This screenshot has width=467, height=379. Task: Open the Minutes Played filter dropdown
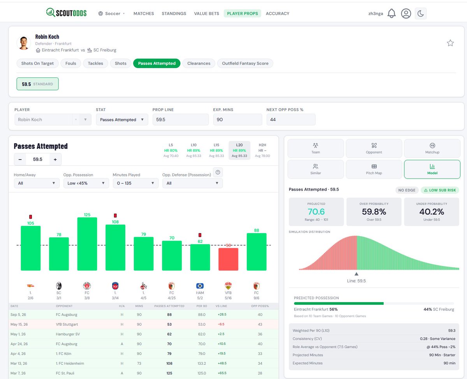click(x=135, y=183)
